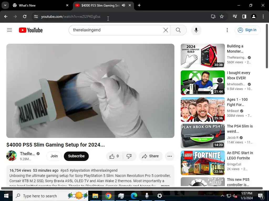Open more actions ellipsis under video
269x201 pixels.
coord(169,156)
